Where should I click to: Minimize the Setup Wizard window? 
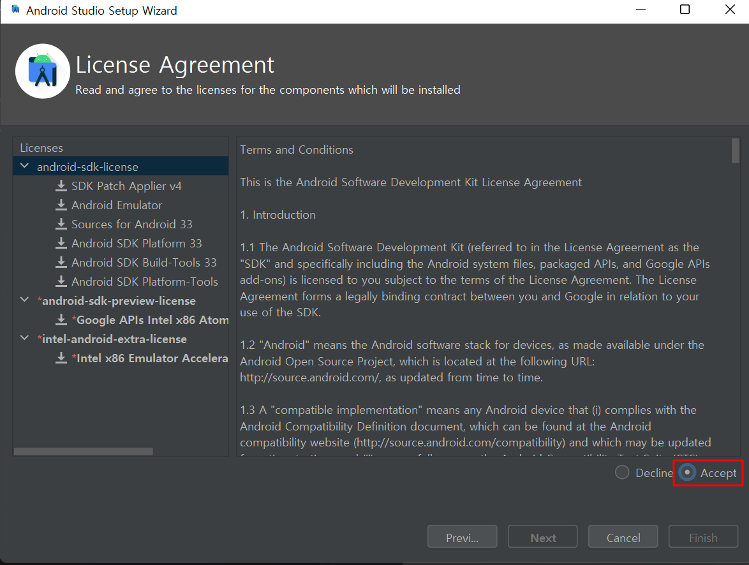click(x=641, y=10)
